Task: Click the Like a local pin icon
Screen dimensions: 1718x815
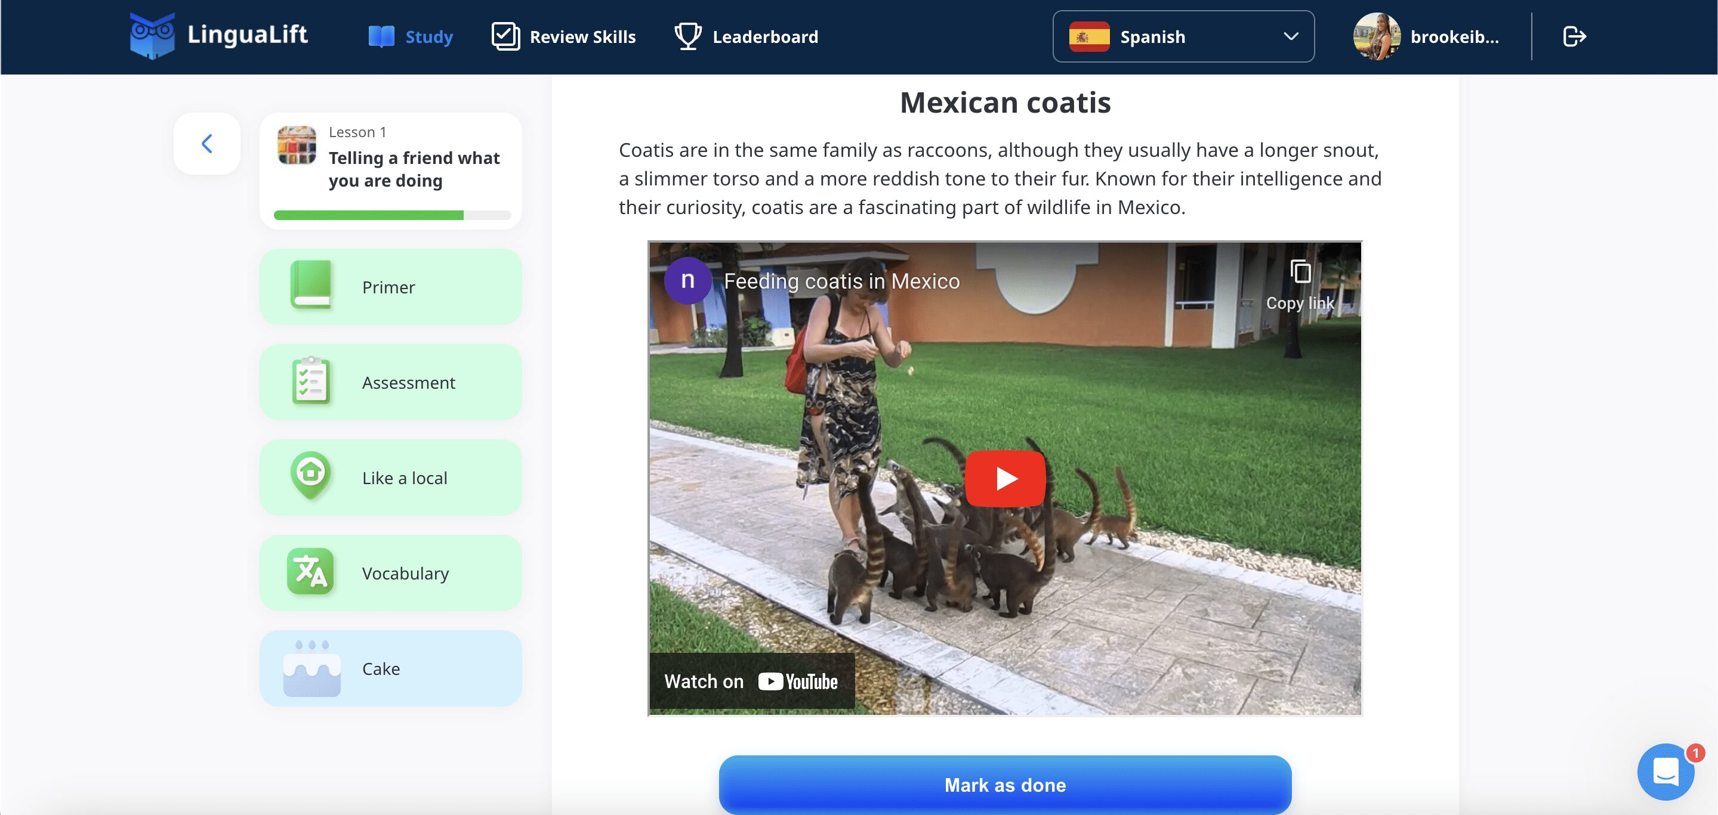Action: 311,475
